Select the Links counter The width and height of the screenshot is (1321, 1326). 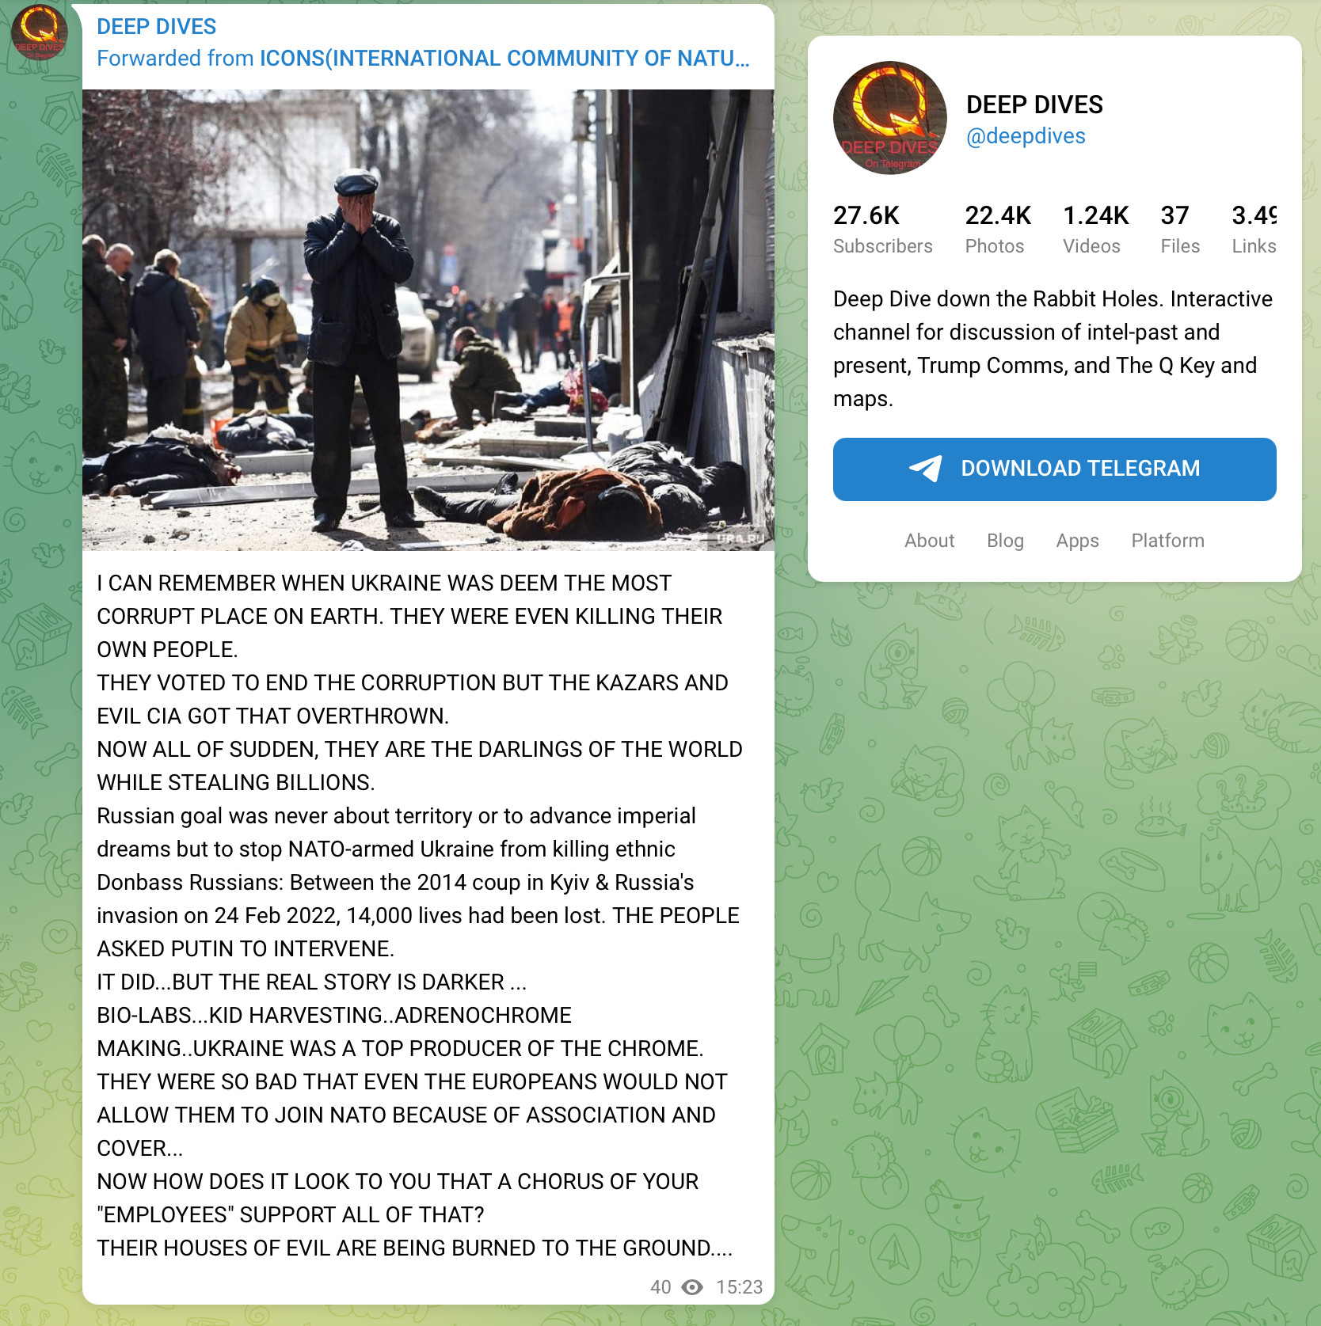(1254, 230)
